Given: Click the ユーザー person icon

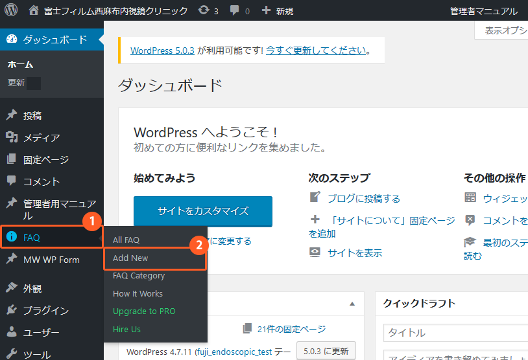Looking at the screenshot, I should [x=12, y=332].
